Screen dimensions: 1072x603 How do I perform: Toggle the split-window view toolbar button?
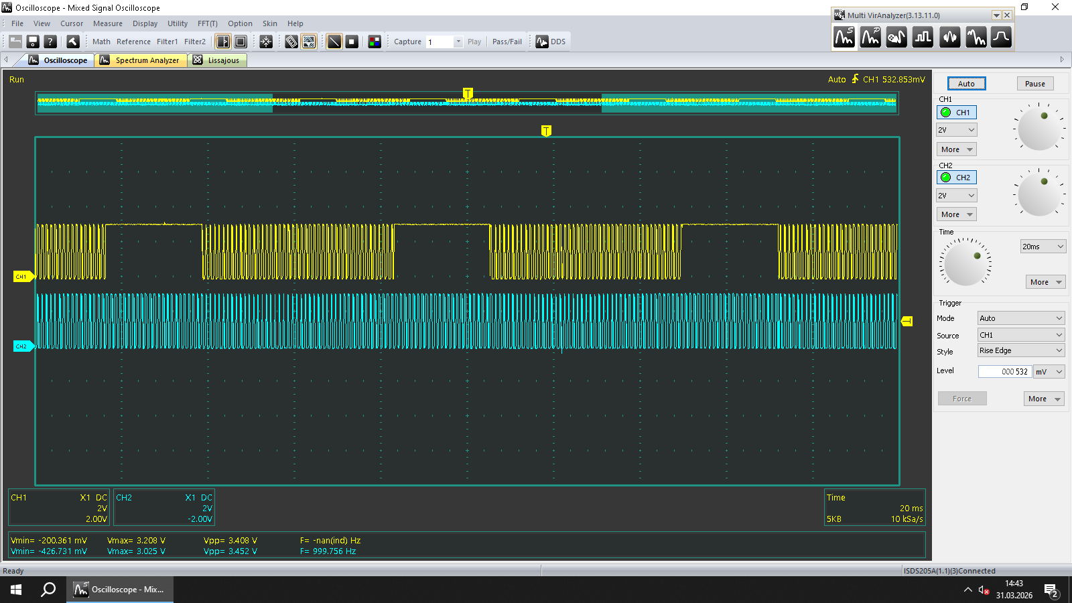(223, 42)
